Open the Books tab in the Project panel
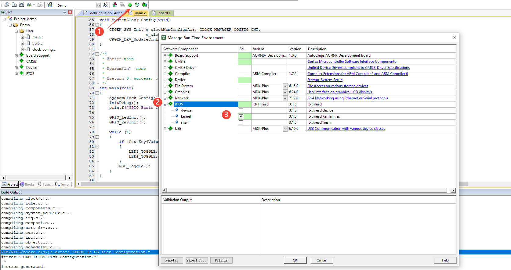The width and height of the screenshot is (511, 270). click(27, 184)
